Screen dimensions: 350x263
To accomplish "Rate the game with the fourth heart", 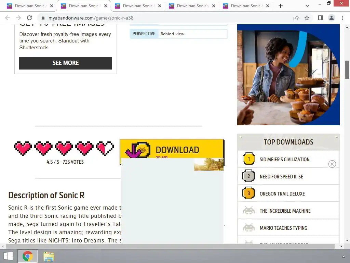I will [84, 148].
